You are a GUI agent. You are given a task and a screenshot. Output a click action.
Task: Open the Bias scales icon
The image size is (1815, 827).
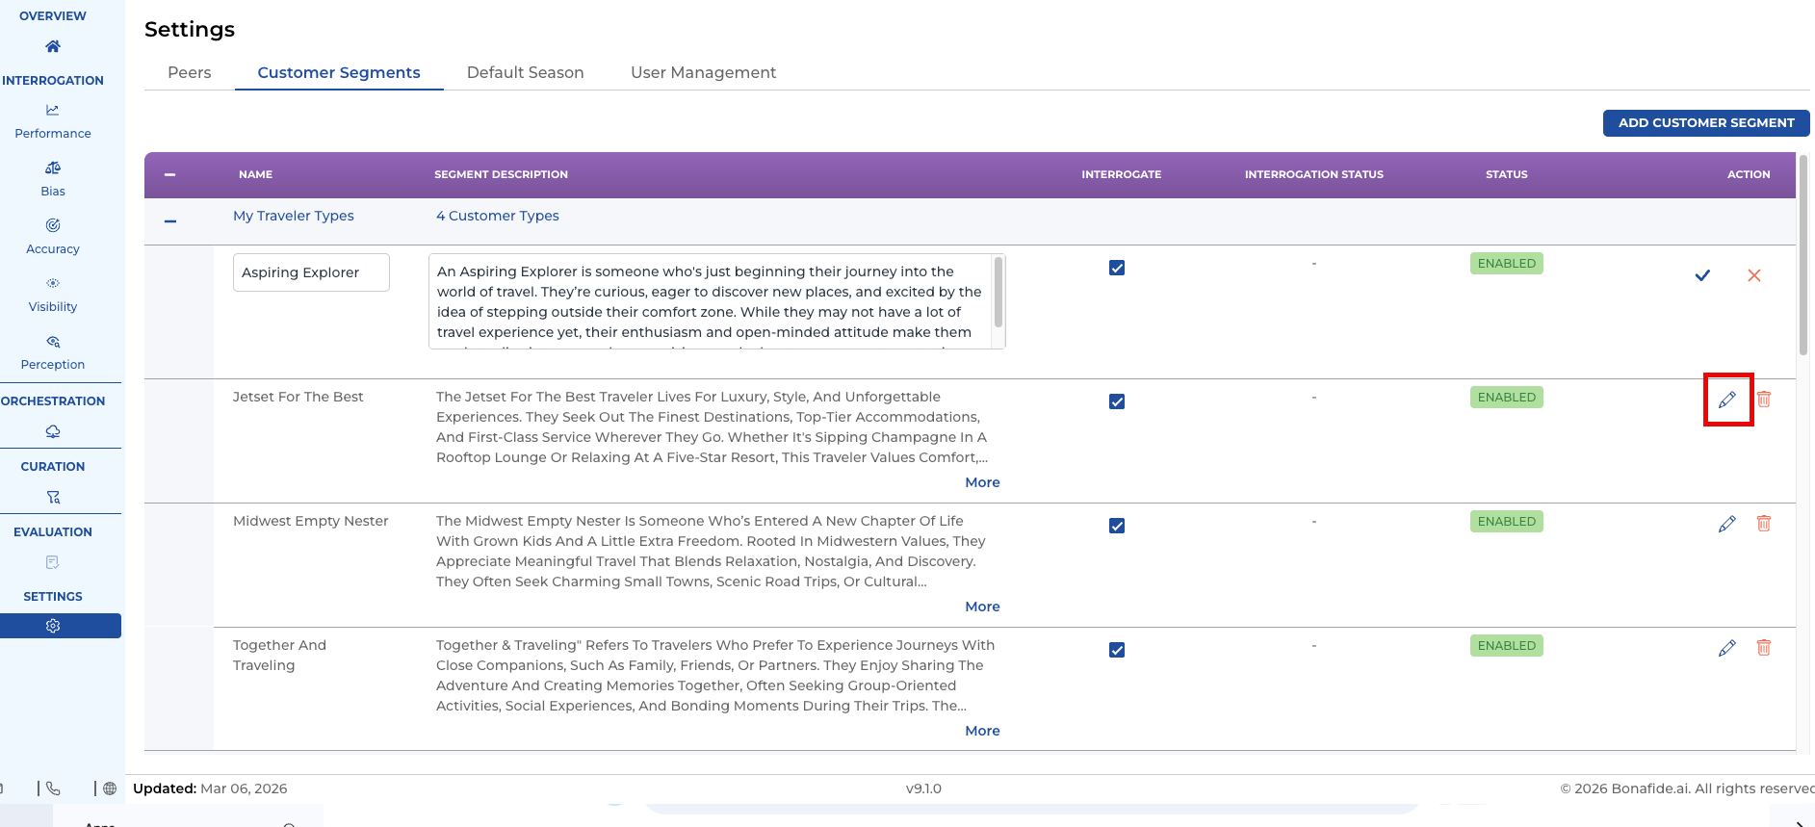tap(53, 168)
